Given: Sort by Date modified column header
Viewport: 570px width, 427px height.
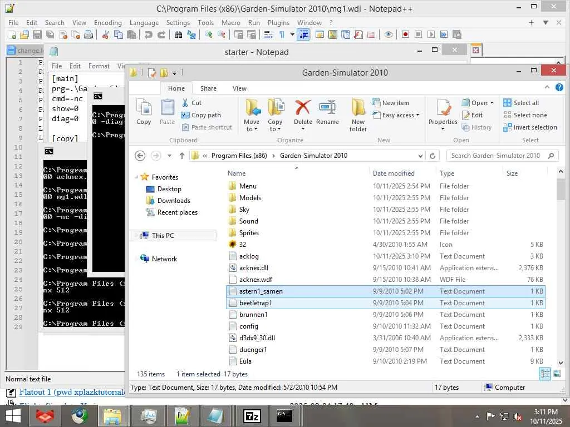Looking at the screenshot, I should pos(394,173).
